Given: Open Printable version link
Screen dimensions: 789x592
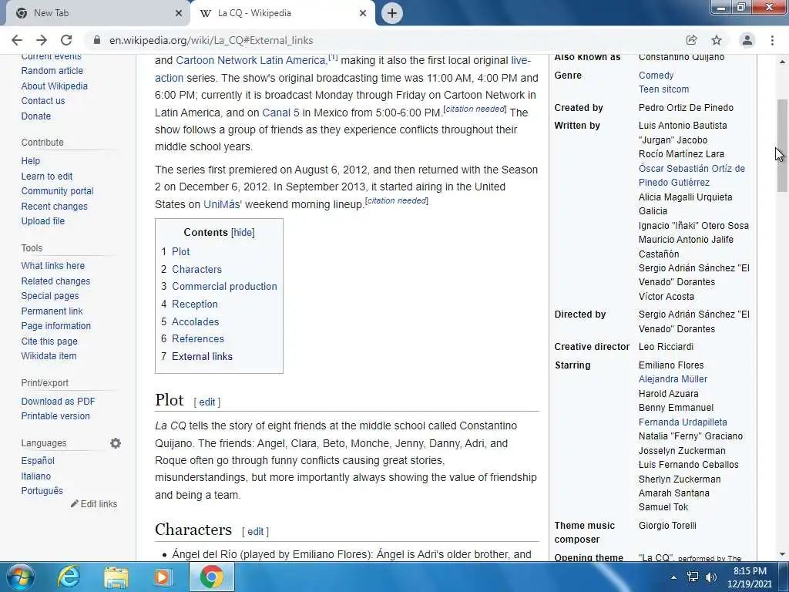Looking at the screenshot, I should [x=55, y=416].
